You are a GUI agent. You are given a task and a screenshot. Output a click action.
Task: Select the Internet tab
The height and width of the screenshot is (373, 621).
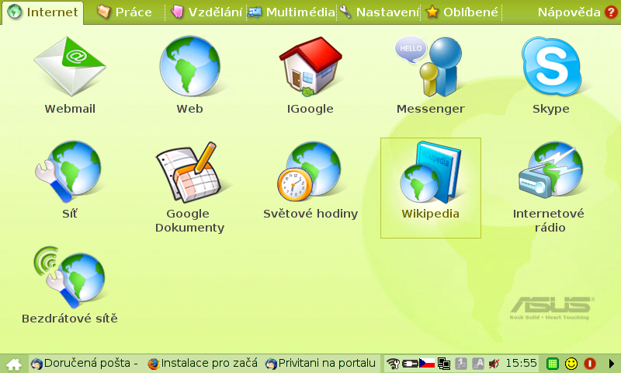point(43,12)
